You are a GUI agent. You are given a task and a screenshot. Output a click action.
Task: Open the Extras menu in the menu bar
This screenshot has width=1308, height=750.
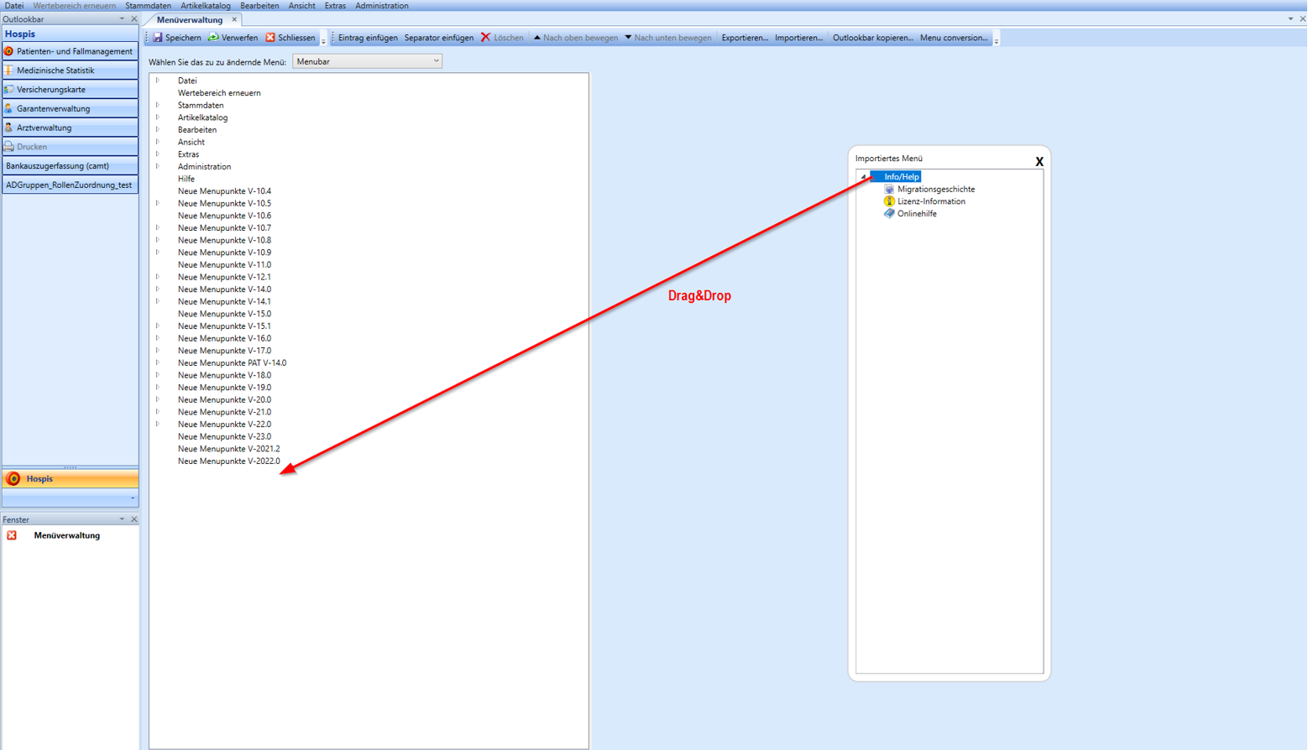pyautogui.click(x=335, y=6)
